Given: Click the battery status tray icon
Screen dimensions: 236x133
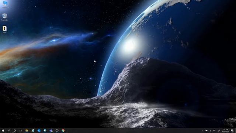Looking at the screenshot, I should tap(206, 130).
